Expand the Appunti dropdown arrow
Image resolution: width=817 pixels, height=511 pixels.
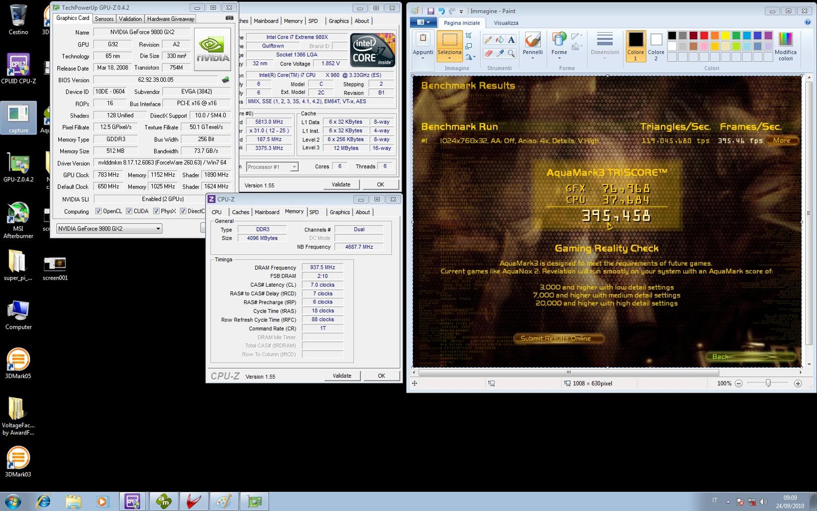pos(423,58)
